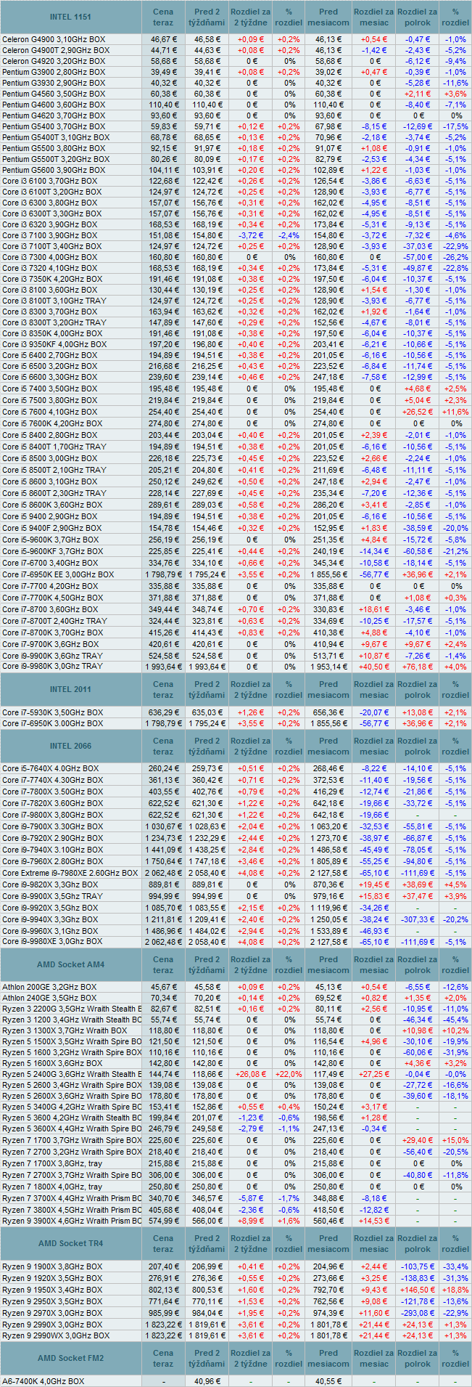The image size is (472, 1387).
Task: Select the Core i7-5930K 3,50GHz BOX name
Action: tap(52, 712)
